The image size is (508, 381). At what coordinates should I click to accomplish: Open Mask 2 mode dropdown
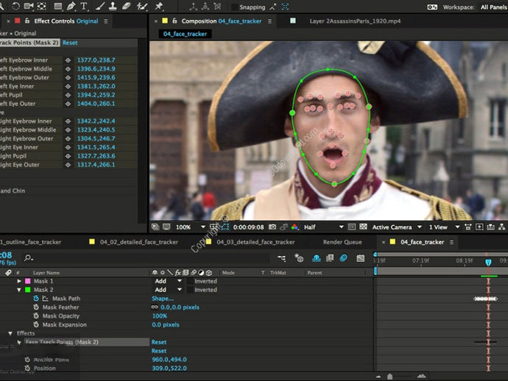(x=168, y=290)
